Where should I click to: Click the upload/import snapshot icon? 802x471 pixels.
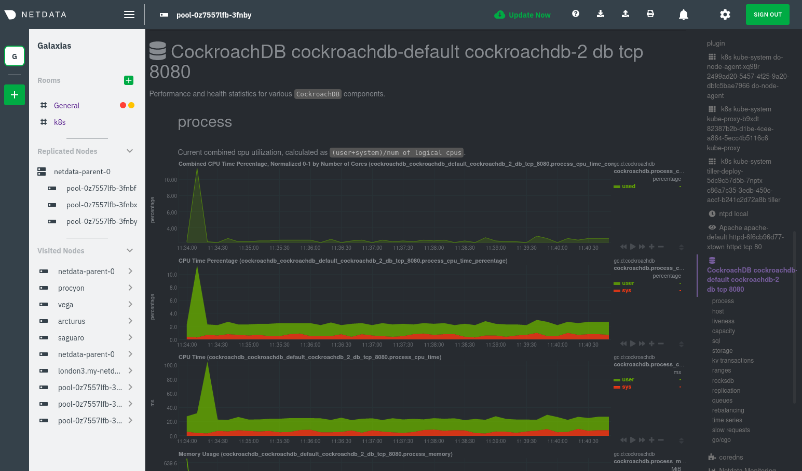(x=626, y=14)
